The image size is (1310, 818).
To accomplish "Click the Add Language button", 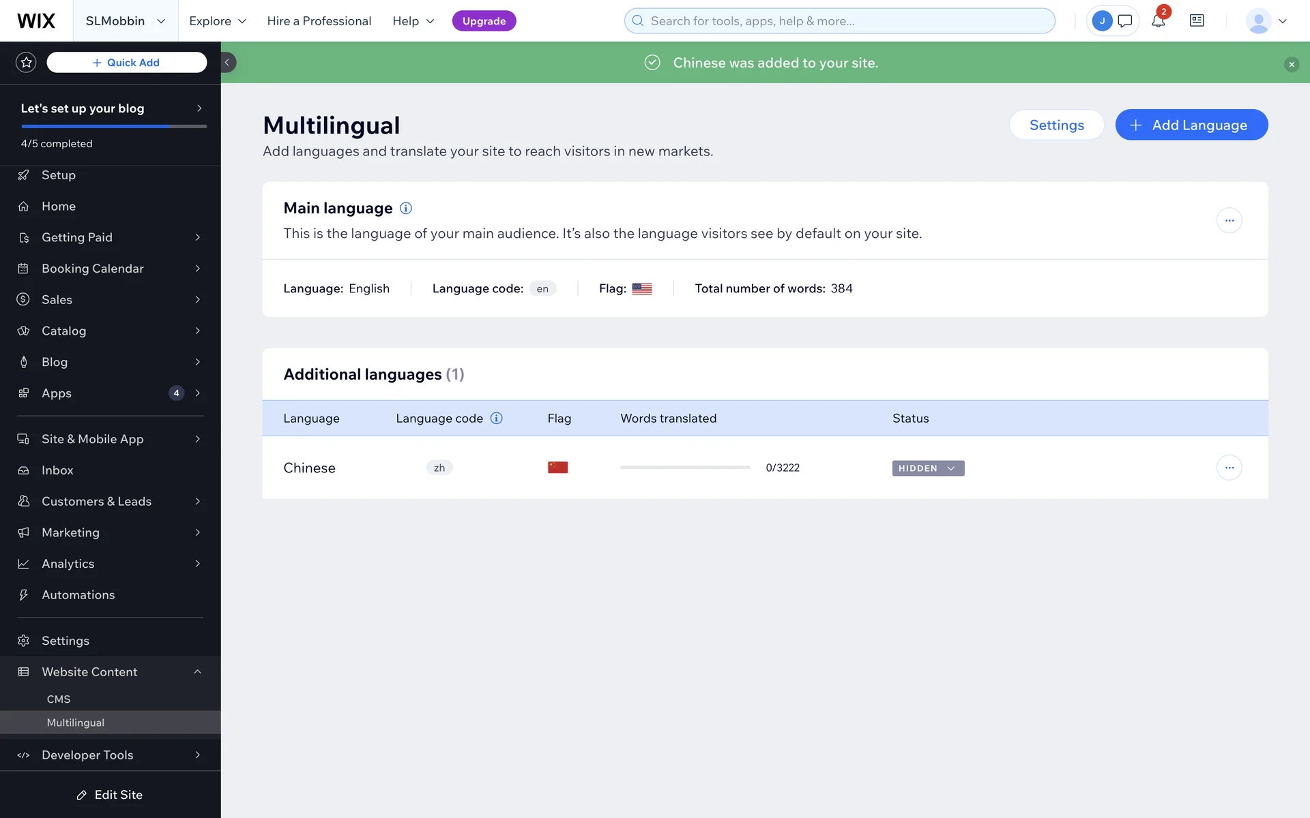I will (x=1191, y=125).
